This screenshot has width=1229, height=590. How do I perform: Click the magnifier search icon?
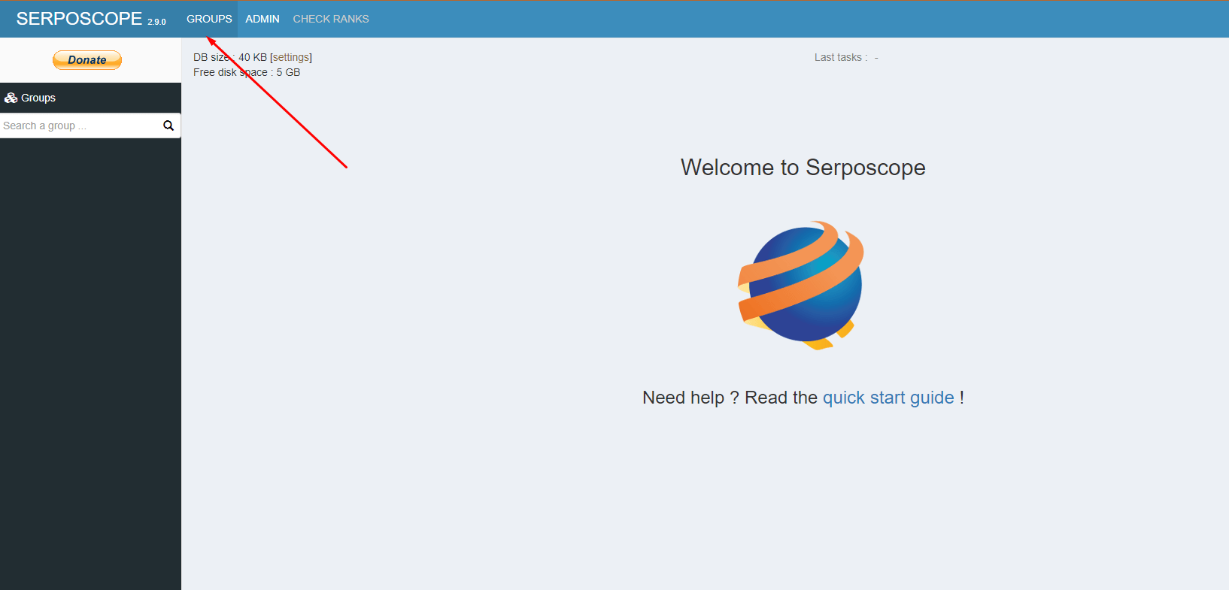point(168,126)
